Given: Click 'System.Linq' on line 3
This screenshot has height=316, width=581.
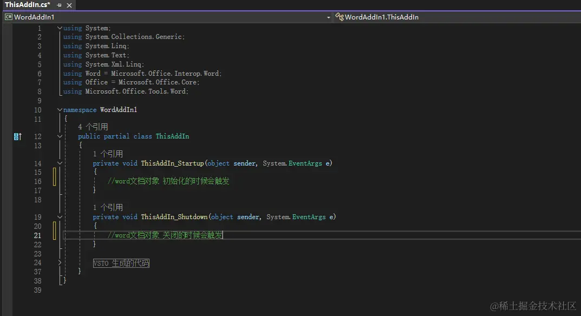Looking at the screenshot, I should 106,46.
